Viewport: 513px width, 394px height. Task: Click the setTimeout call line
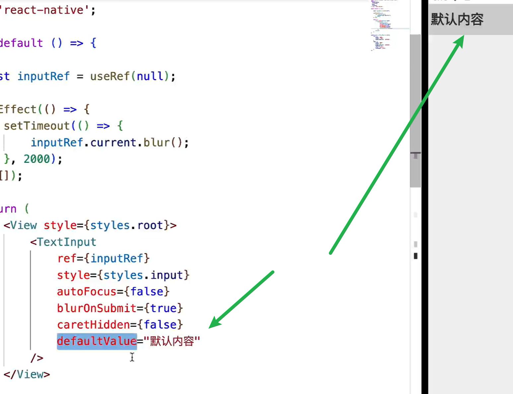coord(63,126)
